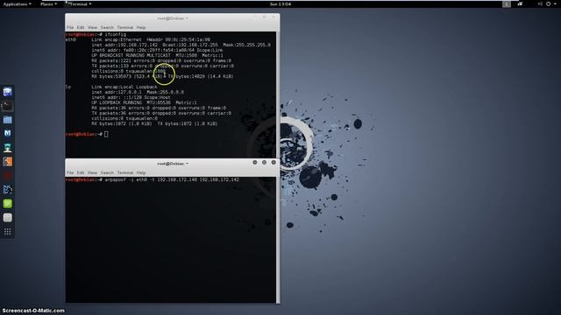Viewport: 561px width, 315px height.
Task: Open clock showing Sun 13:04
Action: pos(280,3)
